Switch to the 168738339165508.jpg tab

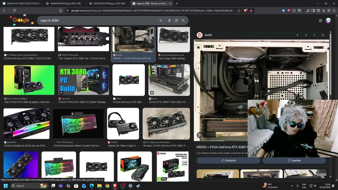point(107,3)
